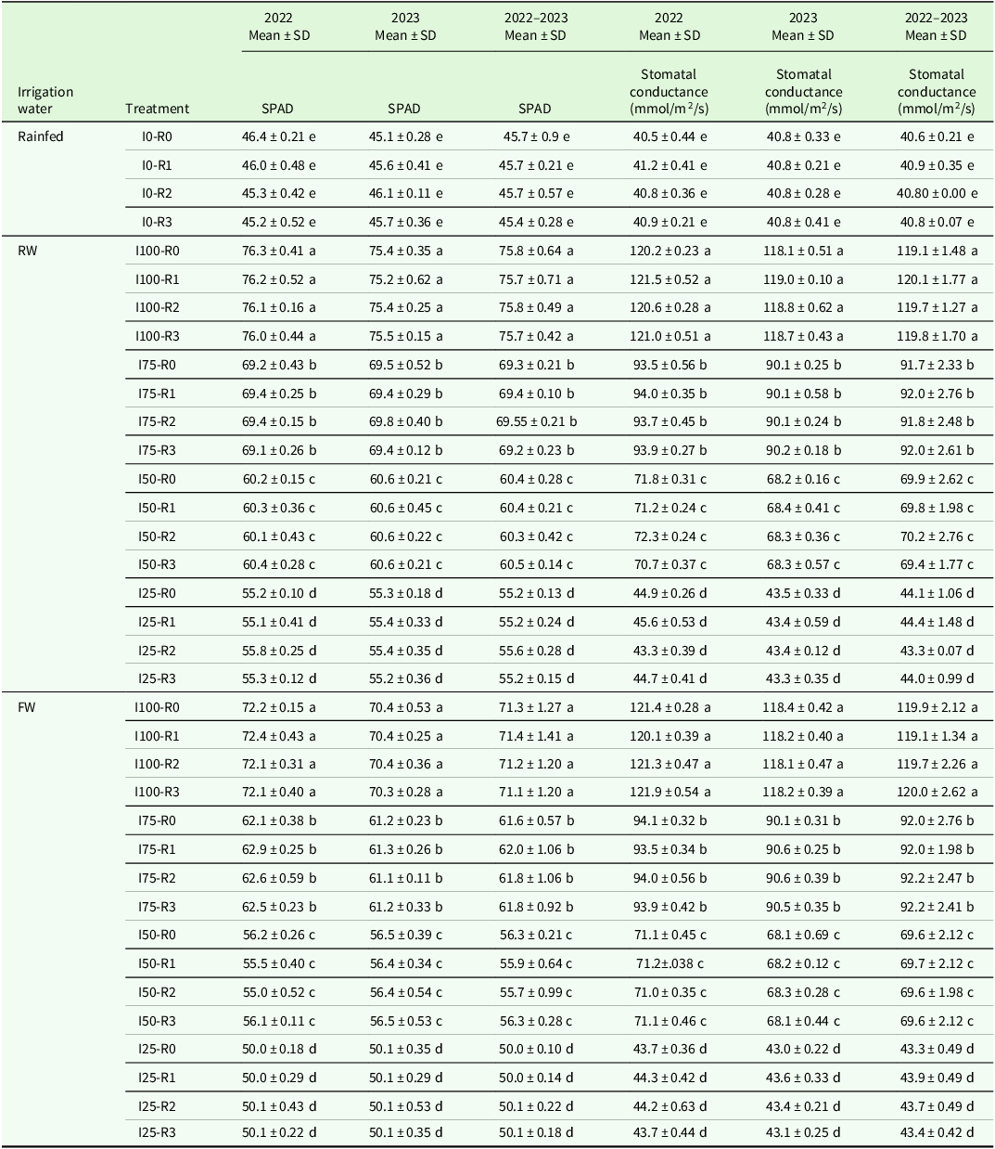
Task: Select the RW irrigation water label
Action: (29, 251)
